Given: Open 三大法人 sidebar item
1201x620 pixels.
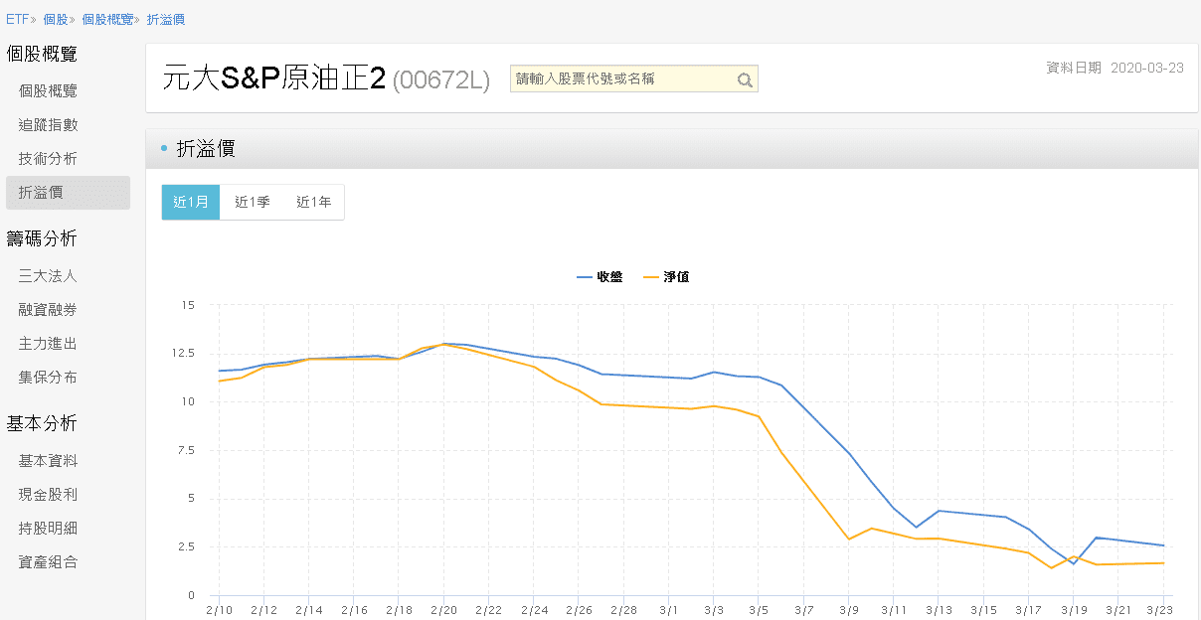Looking at the screenshot, I should tap(48, 275).
